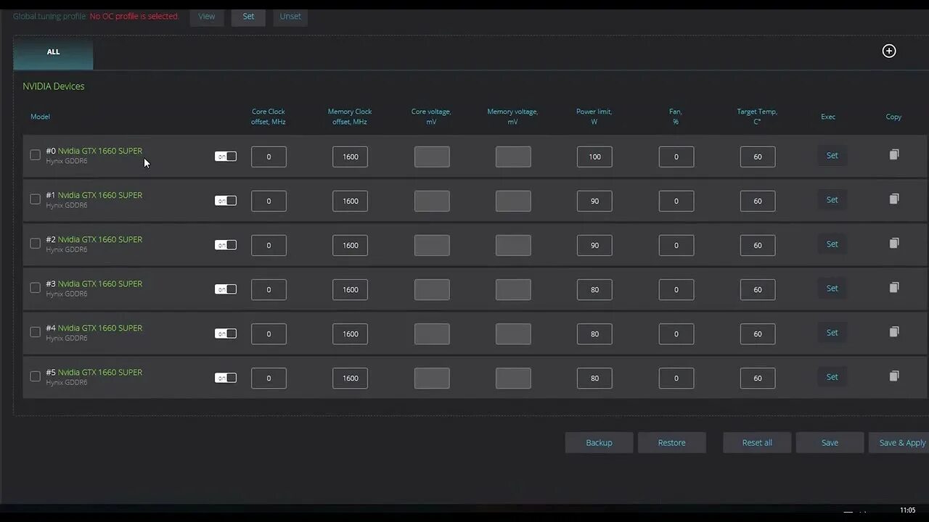Viewport: 929px width, 522px height.
Task: Tick the checkbox for GPU #4
Action: [x=35, y=332]
